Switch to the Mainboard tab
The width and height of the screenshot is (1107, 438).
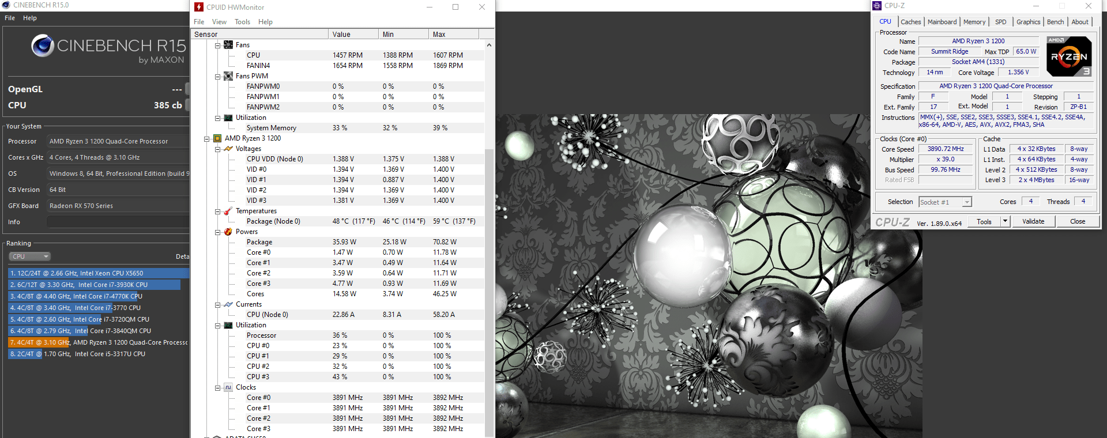point(942,22)
